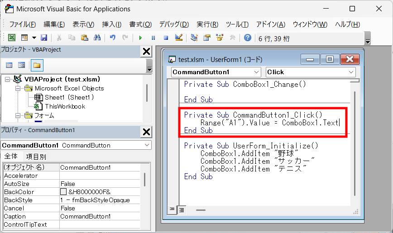Collapse the Microsoft Excel Objects folder

point(18,88)
